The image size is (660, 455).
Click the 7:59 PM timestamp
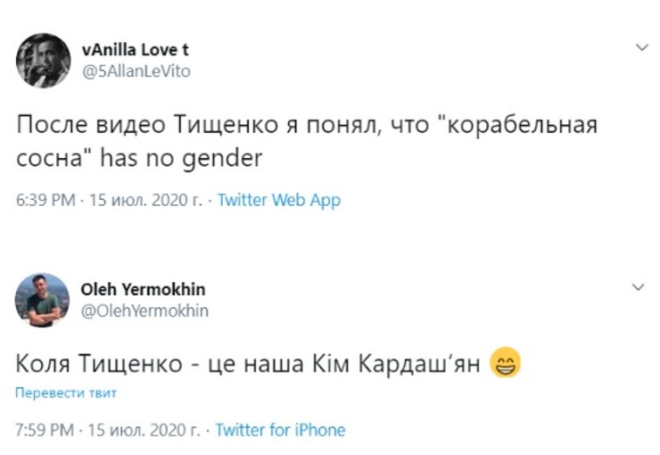[x=45, y=430]
